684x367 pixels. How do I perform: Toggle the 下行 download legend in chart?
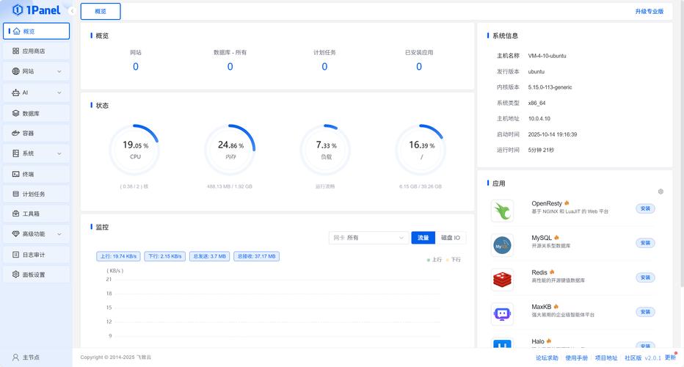click(x=453, y=260)
